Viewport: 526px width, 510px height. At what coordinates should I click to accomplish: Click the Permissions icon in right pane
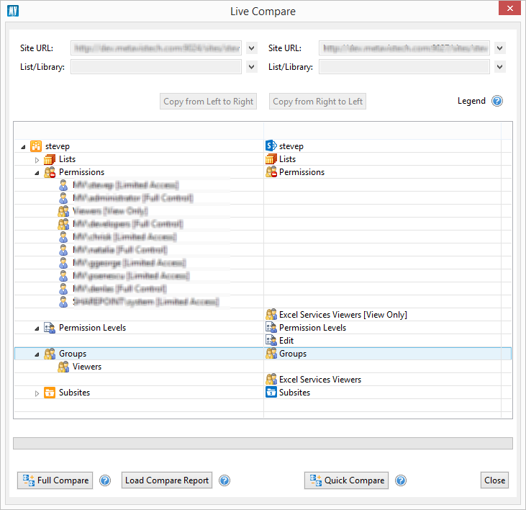271,172
